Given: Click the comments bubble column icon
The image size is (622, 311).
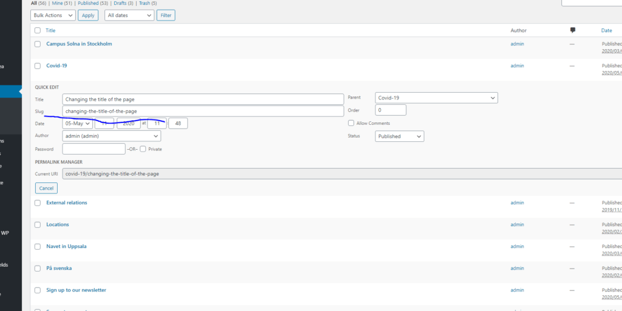Looking at the screenshot, I should (572, 30).
